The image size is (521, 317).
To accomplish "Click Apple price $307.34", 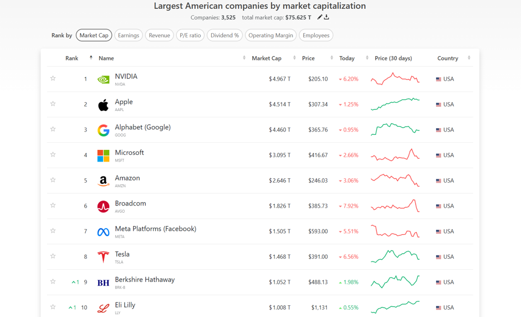I will (318, 104).
